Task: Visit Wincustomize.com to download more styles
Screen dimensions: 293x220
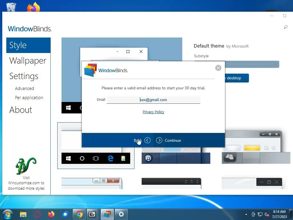Action: pyautogui.click(x=26, y=183)
